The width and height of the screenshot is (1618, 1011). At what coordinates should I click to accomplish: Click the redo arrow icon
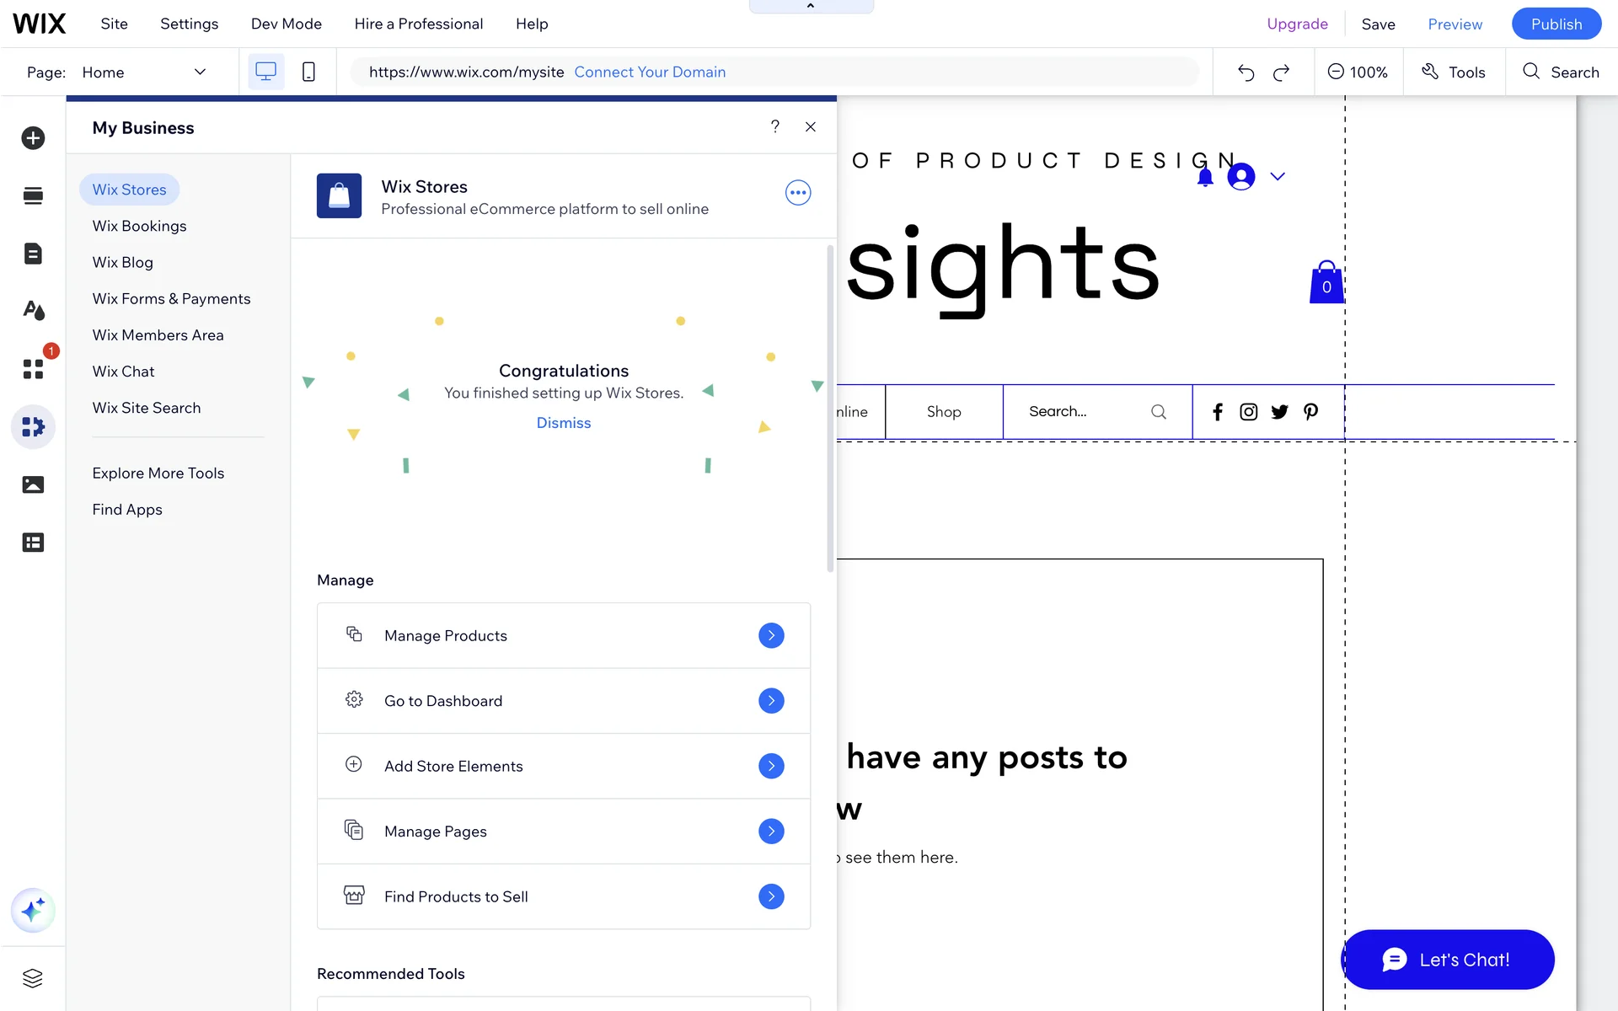tap(1281, 72)
